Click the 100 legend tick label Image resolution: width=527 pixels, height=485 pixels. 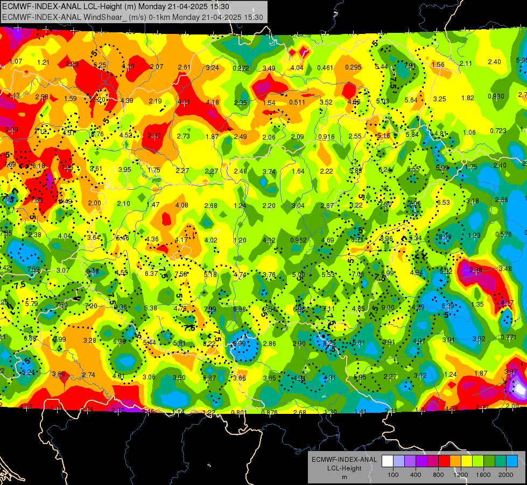[x=393, y=475]
